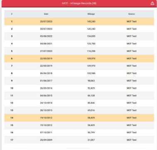Click mileage 103,946 in row 8
This screenshot has height=150, width=157.
point(91,73)
